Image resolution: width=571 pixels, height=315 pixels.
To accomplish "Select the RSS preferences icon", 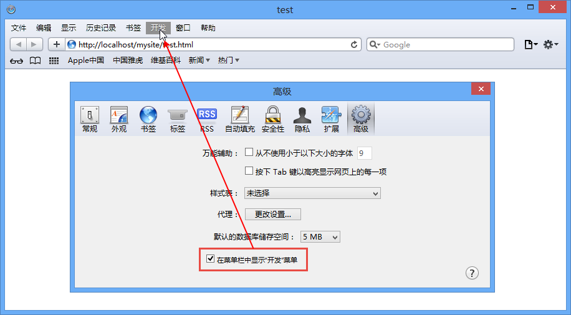I will (x=207, y=119).
